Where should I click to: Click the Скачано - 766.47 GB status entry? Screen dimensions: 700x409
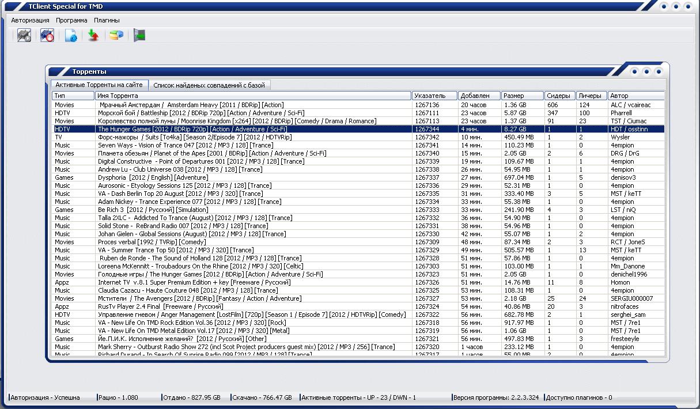[x=262, y=397]
